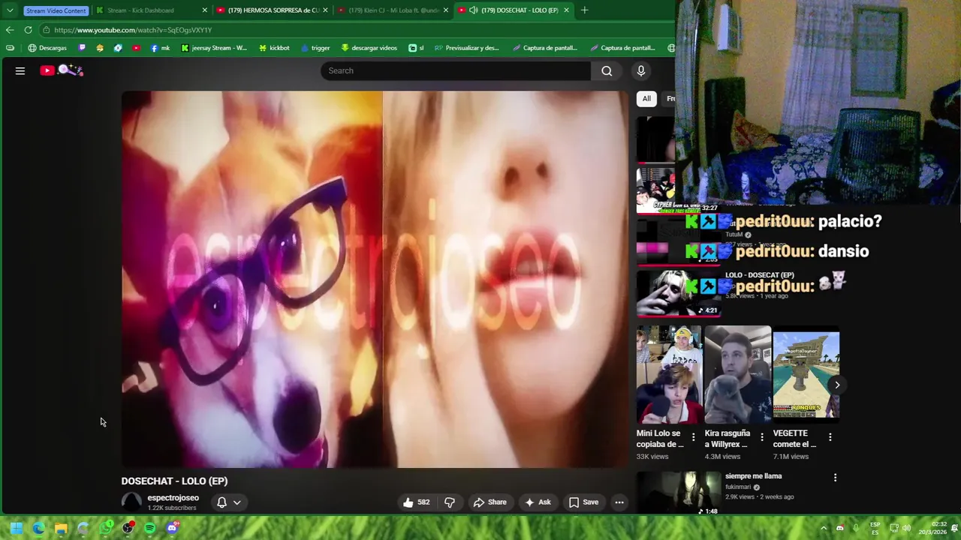
Task: Dislike the DOSECHAT video
Action: point(450,502)
